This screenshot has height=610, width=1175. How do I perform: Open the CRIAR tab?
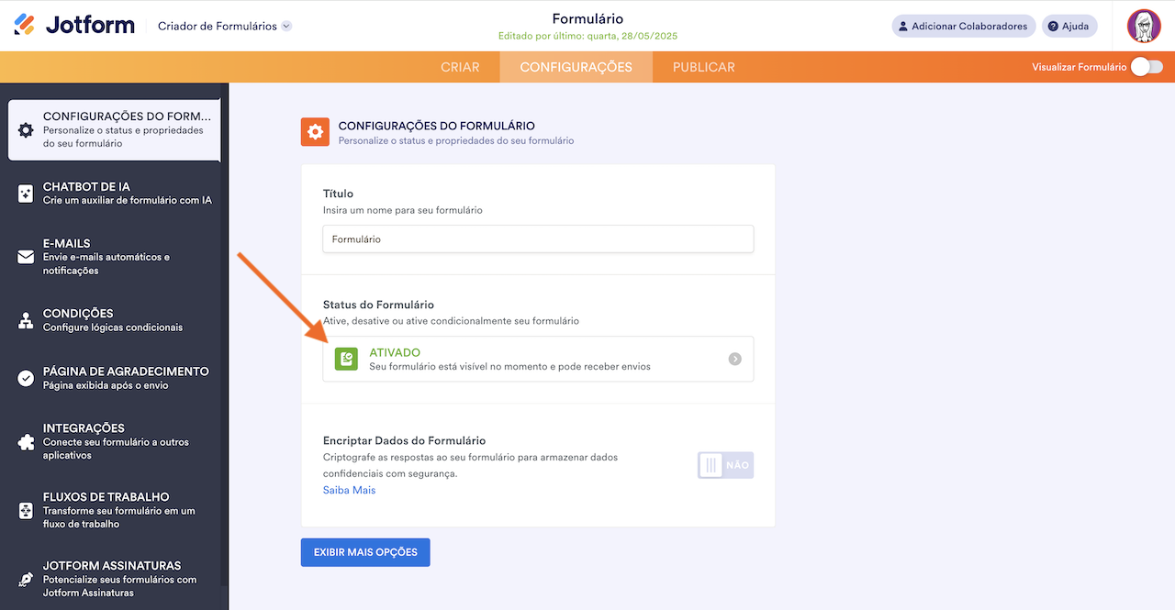pyautogui.click(x=461, y=66)
